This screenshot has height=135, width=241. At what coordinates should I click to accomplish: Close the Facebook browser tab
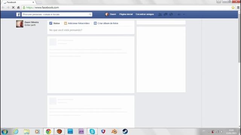point(33,2)
